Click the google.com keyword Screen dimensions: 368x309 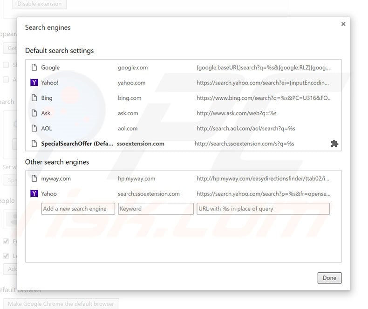(133, 68)
